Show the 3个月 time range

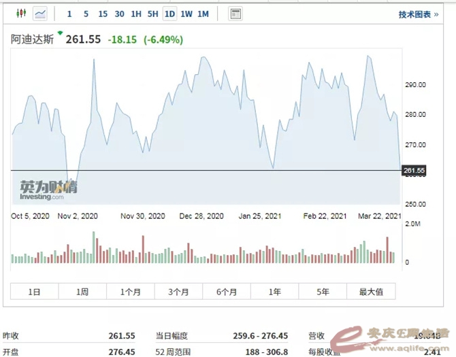click(x=178, y=291)
